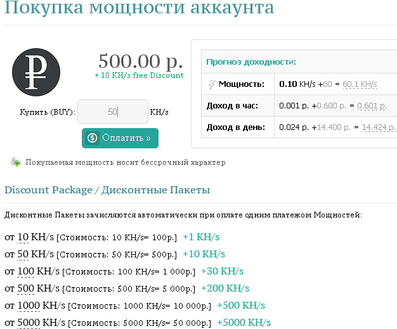
Task: Click the Discount Package / Дисконтные Пакеты heading
Action: click(107, 190)
